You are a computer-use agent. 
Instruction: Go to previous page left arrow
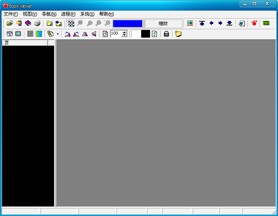[211, 23]
